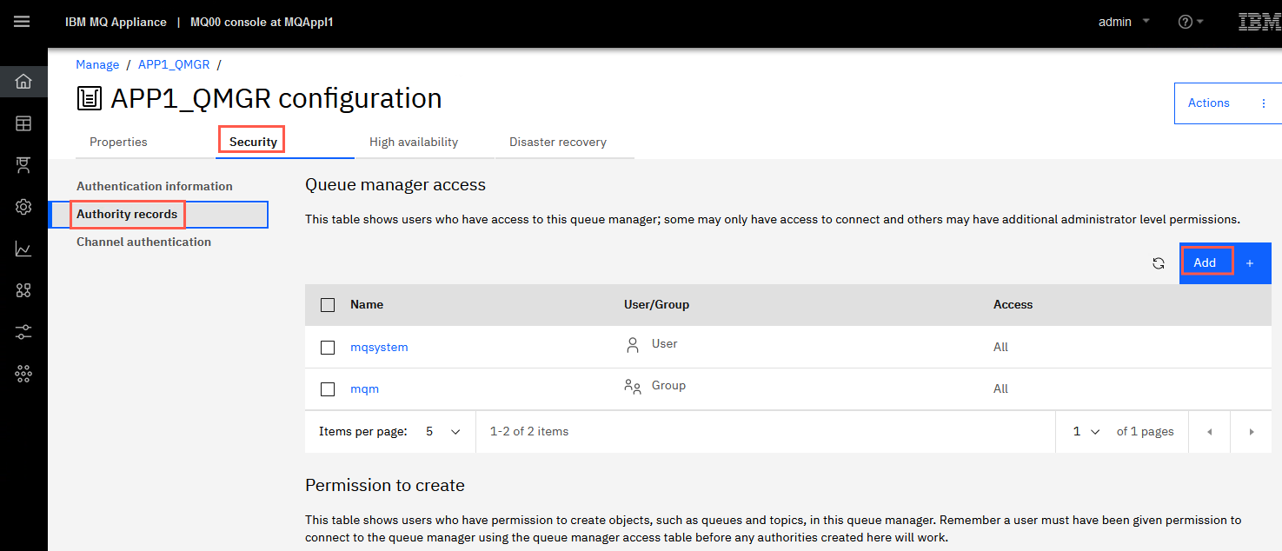The width and height of the screenshot is (1282, 551).
Task: Check the select-all header checkbox
Action: 328,305
